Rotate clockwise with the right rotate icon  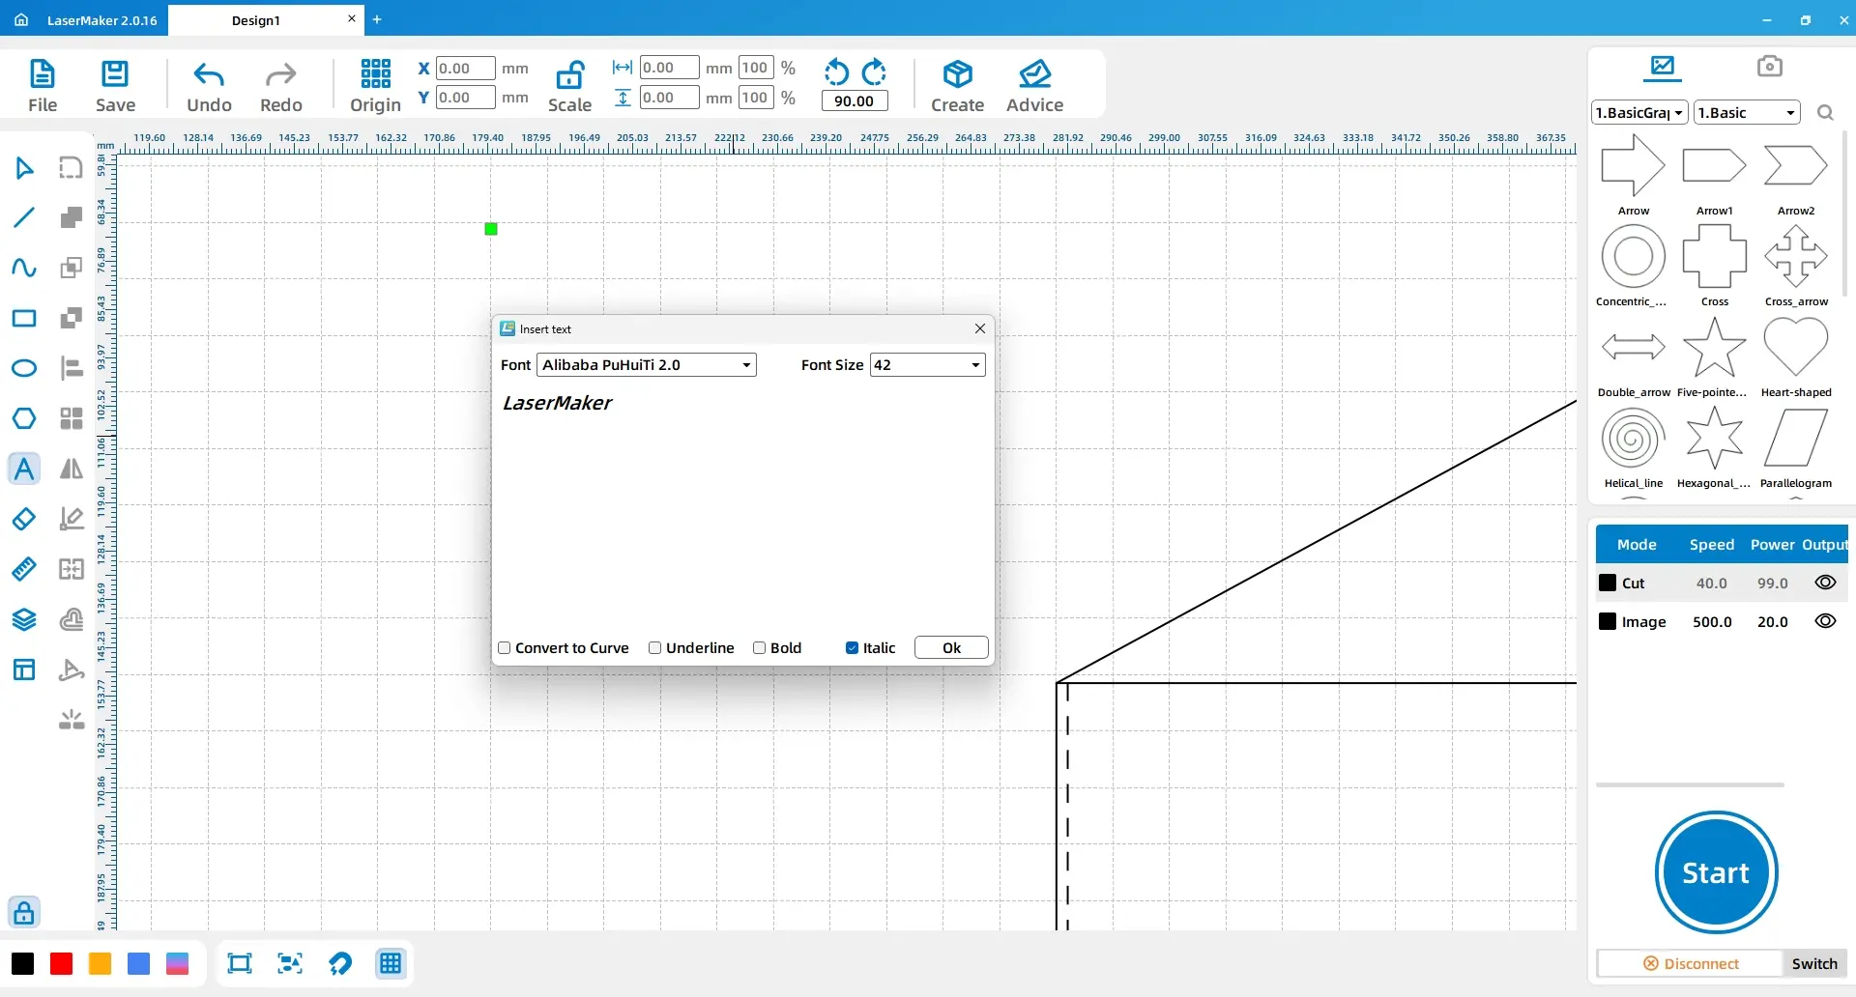click(x=874, y=71)
